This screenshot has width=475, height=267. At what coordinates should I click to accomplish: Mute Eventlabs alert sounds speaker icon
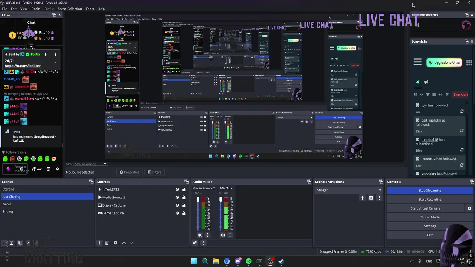pyautogui.click(x=440, y=95)
